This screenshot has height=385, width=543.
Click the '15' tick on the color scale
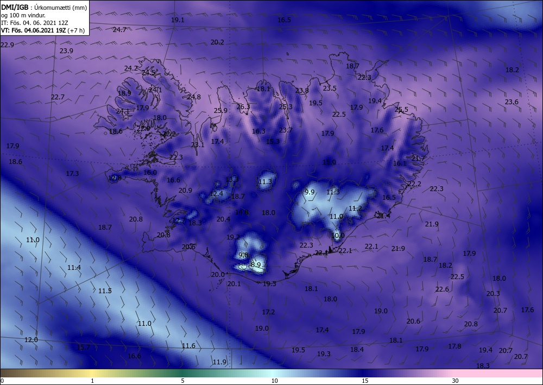tap(365, 381)
